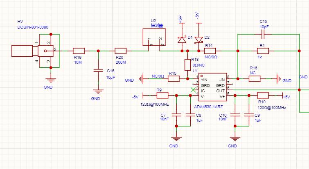Viewport: 309px width, 169px height.
Task: Click the V+ pin label on U1
Action: (x=222, y=97)
